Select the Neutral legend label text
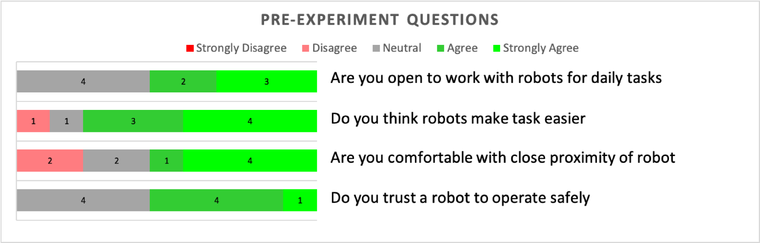This screenshot has width=760, height=243. 402,48
